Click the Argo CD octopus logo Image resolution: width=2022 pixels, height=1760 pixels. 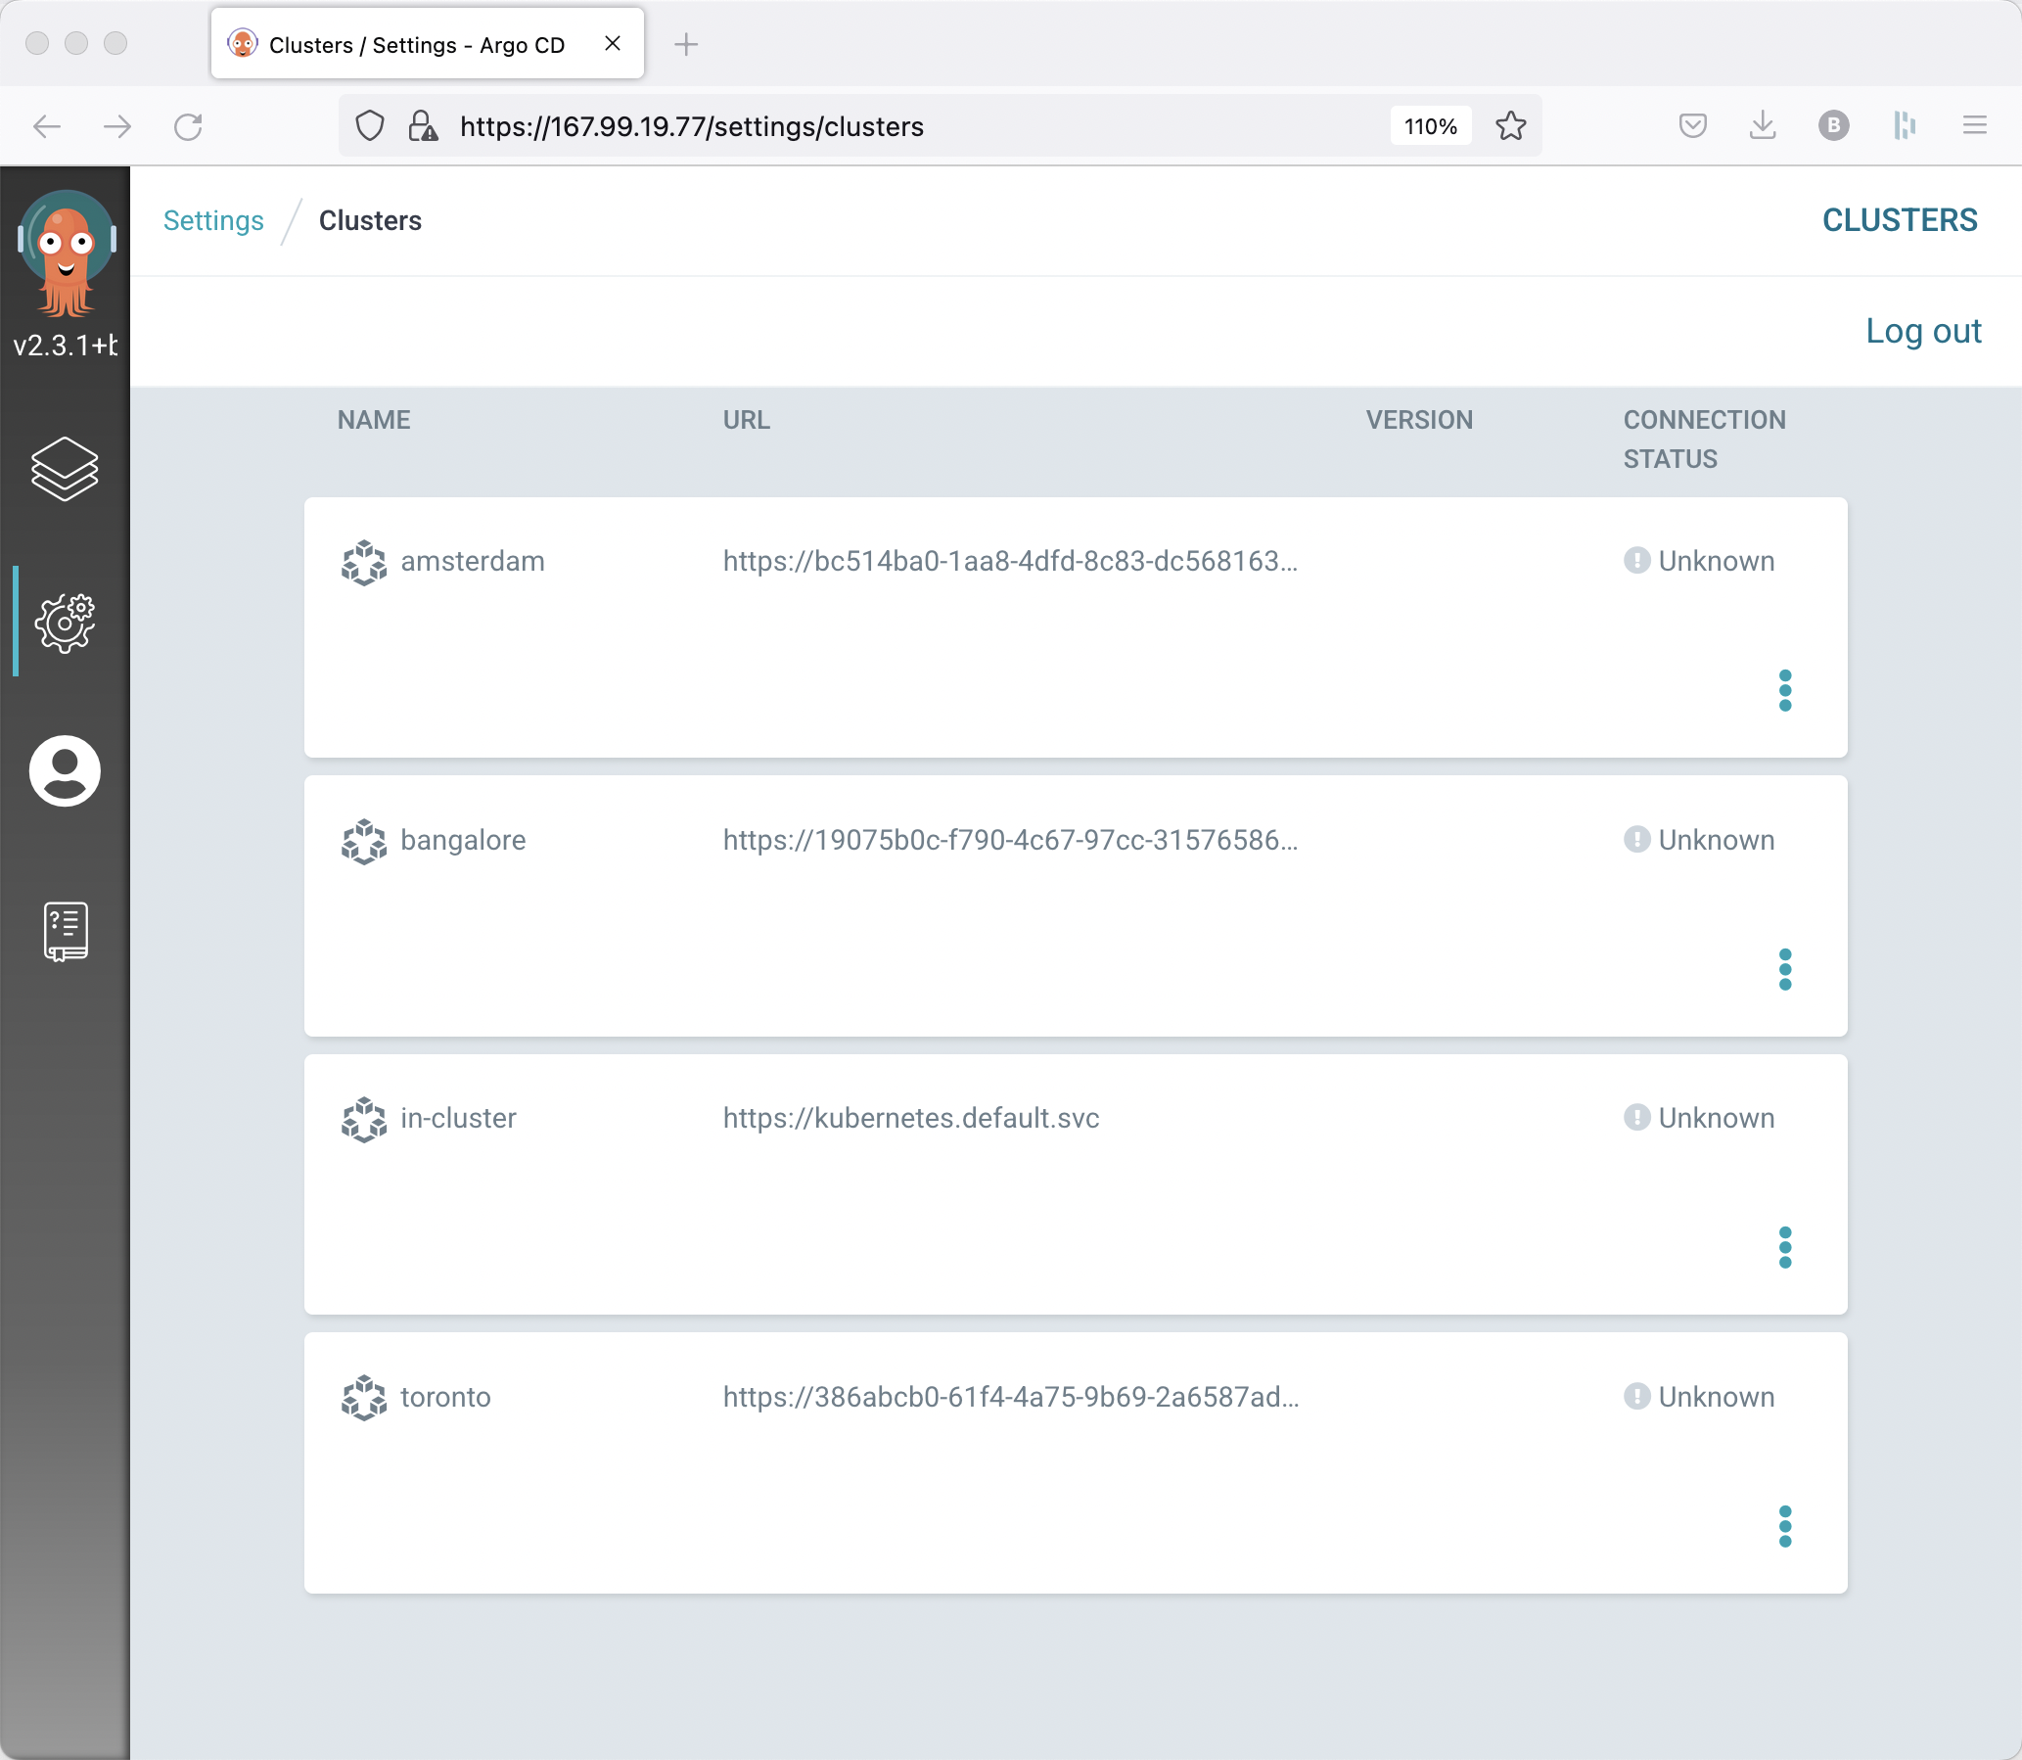coord(66,254)
